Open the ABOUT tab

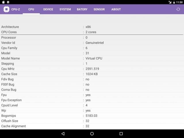click(116, 9)
